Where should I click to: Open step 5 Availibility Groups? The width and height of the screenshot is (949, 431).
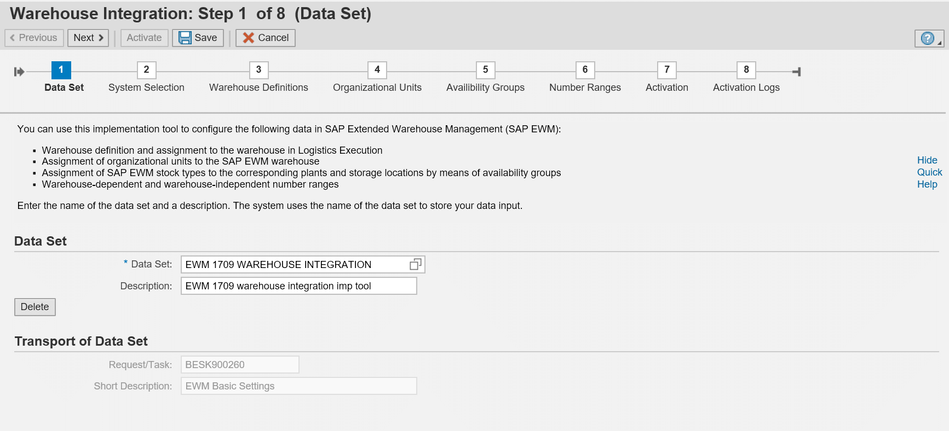[x=485, y=70]
